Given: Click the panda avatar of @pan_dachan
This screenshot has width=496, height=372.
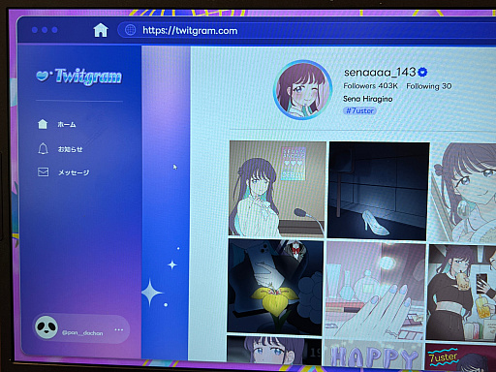Looking at the screenshot, I should click(x=46, y=327).
